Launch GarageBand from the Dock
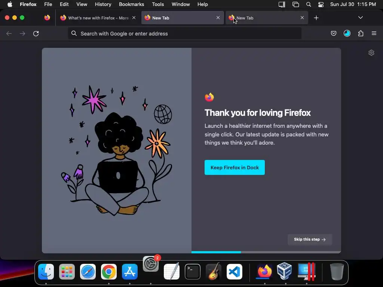The image size is (383, 287). click(214, 271)
